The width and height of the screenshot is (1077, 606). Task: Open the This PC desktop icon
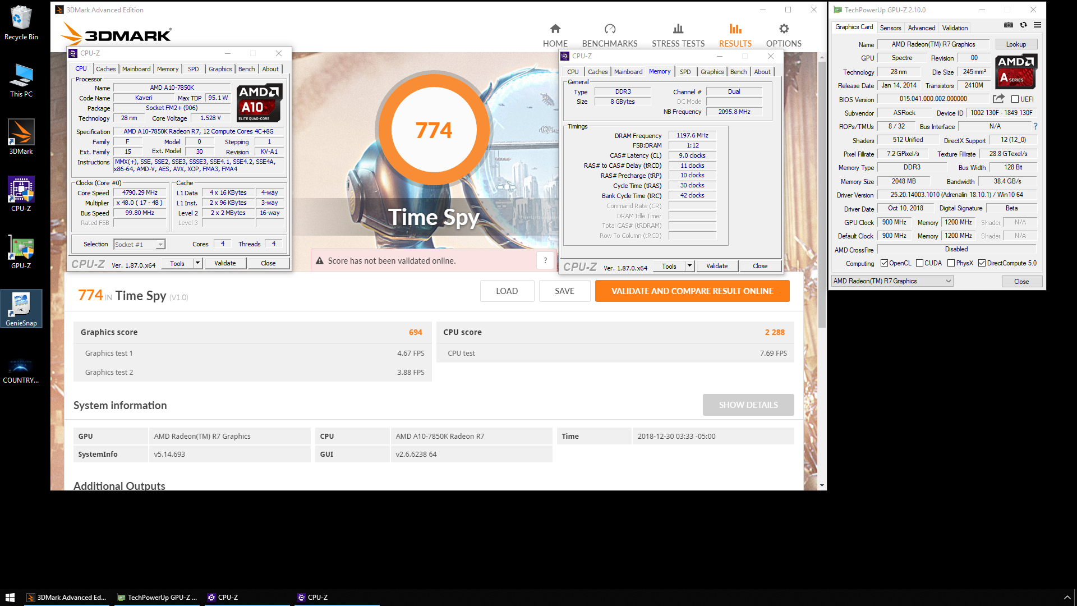[x=21, y=80]
